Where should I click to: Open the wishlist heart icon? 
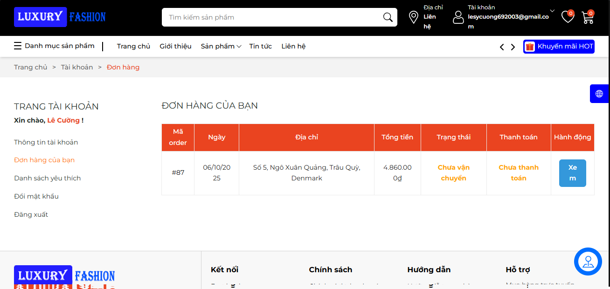tap(567, 17)
